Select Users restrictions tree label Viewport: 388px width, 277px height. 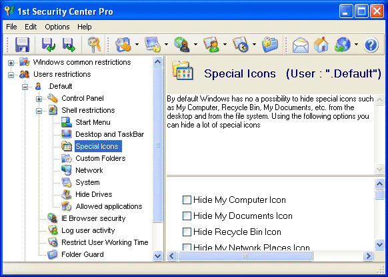pos(62,74)
